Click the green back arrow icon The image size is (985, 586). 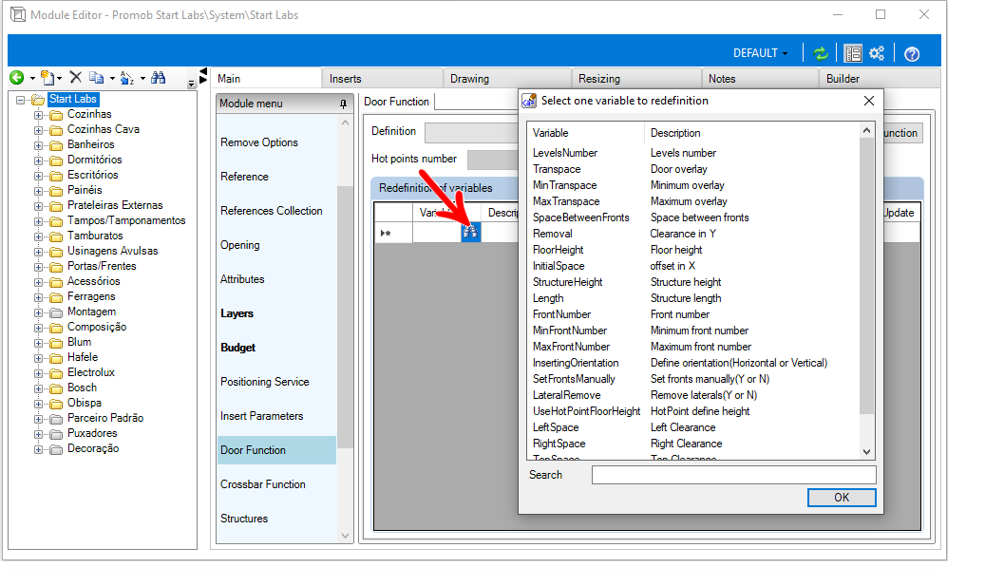pyautogui.click(x=16, y=78)
